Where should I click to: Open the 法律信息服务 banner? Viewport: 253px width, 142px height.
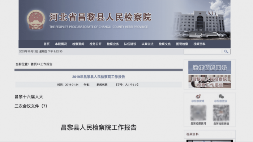pos(210,67)
